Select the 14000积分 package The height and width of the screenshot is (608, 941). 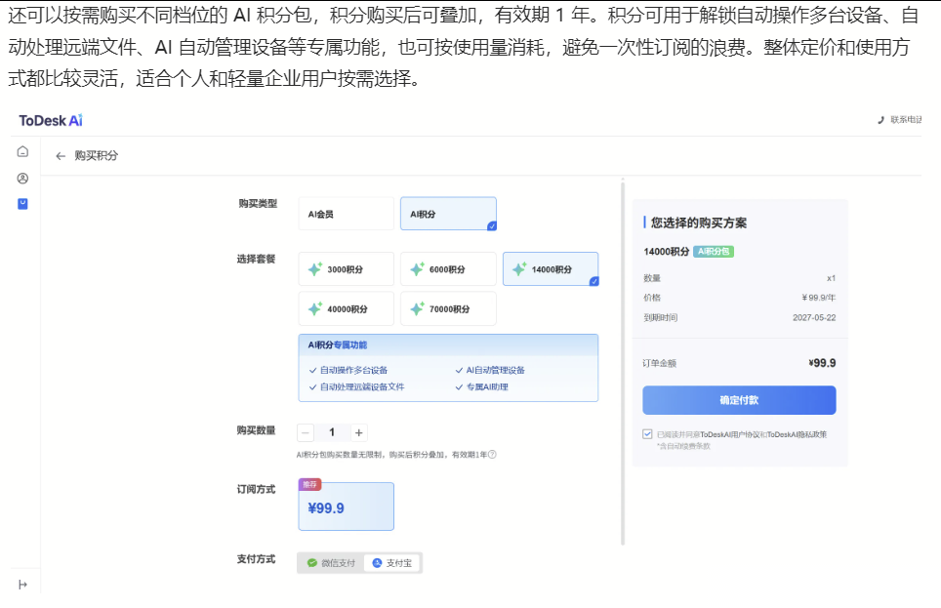(x=551, y=269)
